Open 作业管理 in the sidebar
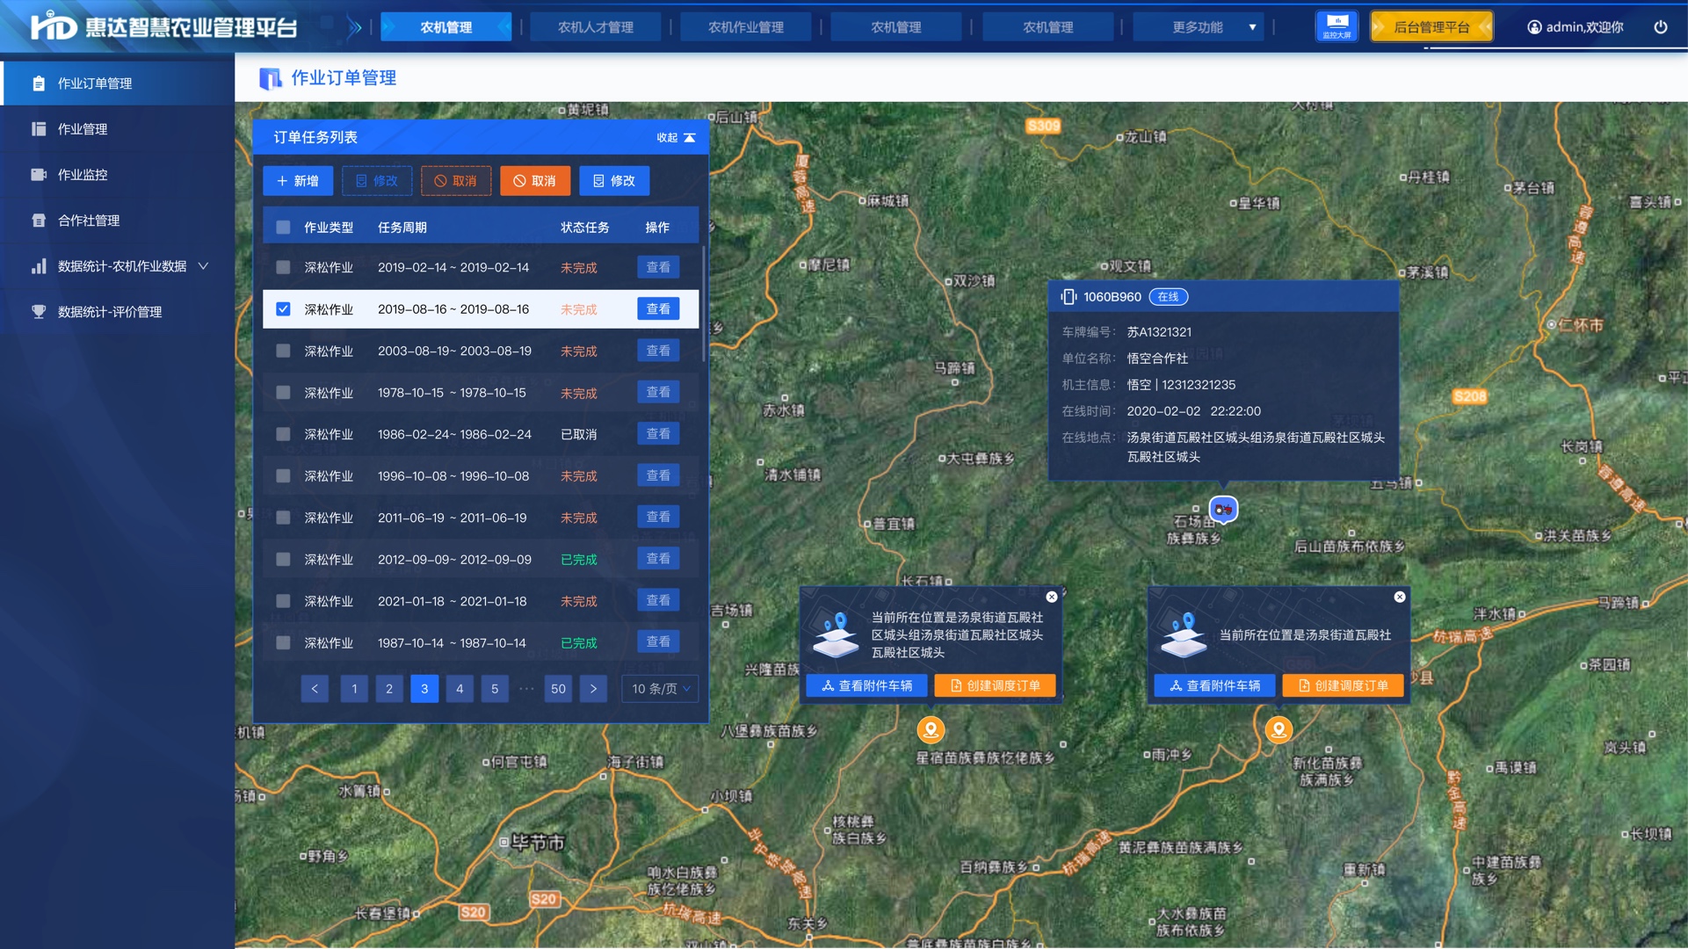 118,129
